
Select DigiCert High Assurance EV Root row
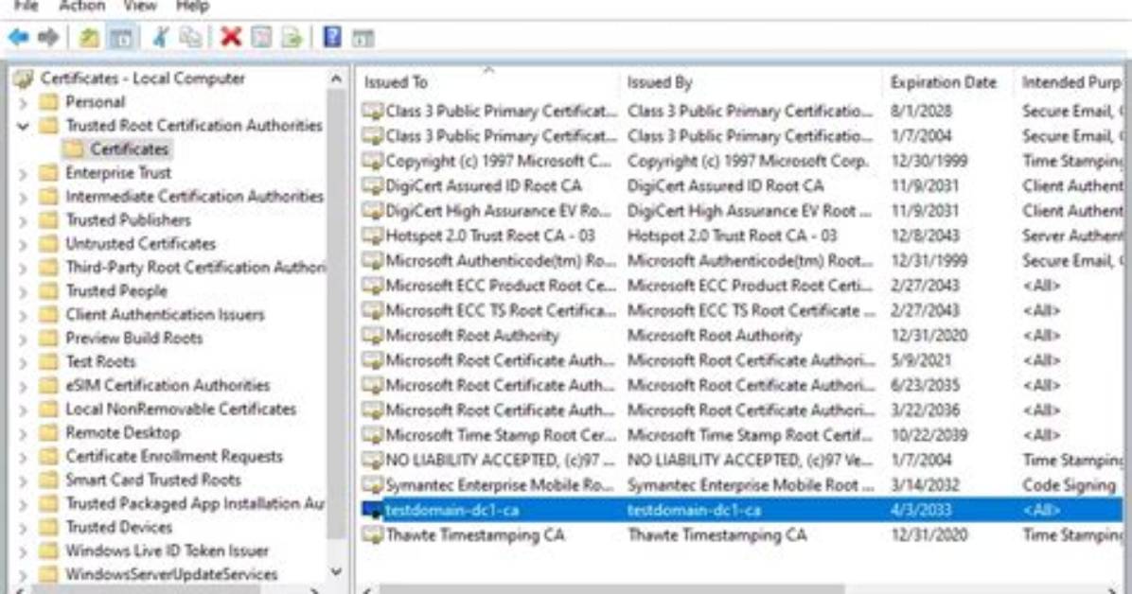(741, 211)
